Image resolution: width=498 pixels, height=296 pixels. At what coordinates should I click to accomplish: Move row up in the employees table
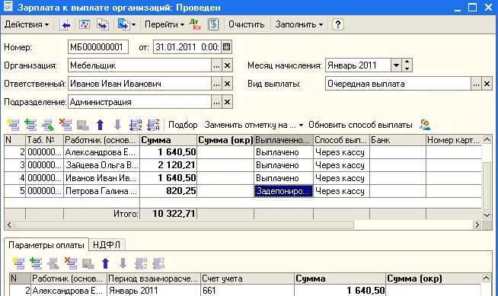coord(101,125)
